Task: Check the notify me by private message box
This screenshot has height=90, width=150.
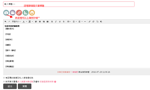Action: click(x=4, y=78)
